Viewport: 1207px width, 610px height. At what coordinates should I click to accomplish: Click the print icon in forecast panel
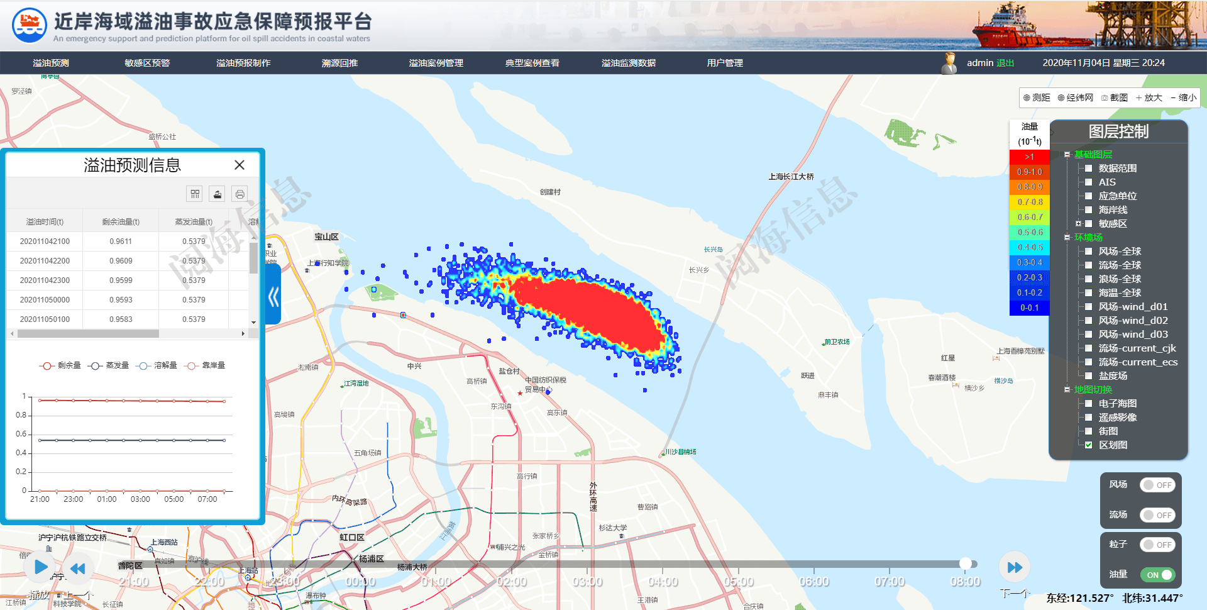pyautogui.click(x=240, y=194)
